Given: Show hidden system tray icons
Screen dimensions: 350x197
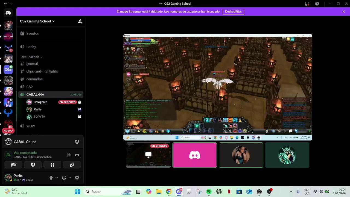Looking at the screenshot, I should click(291, 192).
